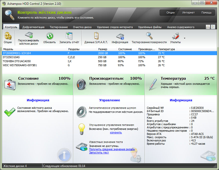Click the green Обновить refresh icon
Viewport: 219px width, 170px height.
[x=50, y=36]
